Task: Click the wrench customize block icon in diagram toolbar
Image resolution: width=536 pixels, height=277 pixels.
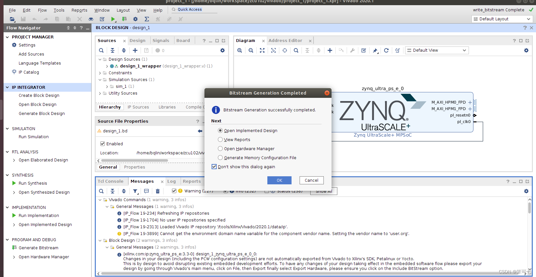Action: tap(352, 50)
